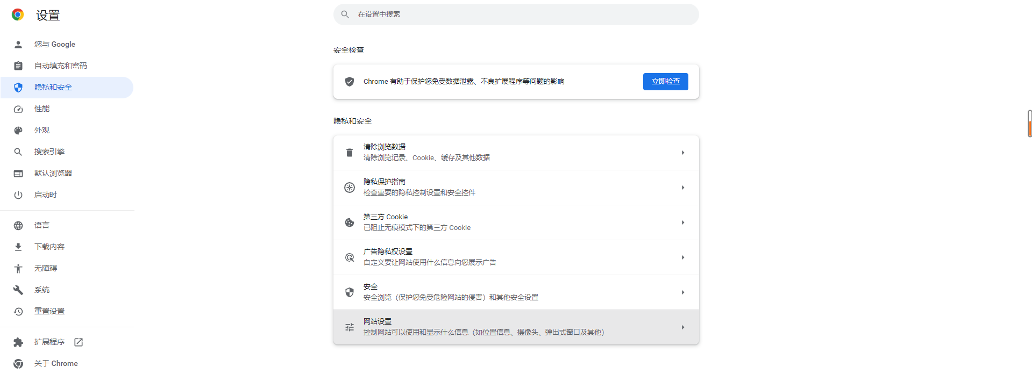Image resolution: width=1032 pixels, height=381 pixels.
Task: Click the puzzle piece icon for 扩展程序
Action: tap(18, 342)
